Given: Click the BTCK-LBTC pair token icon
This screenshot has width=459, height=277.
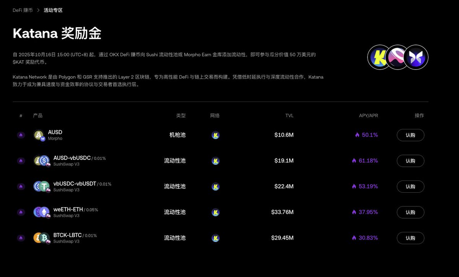Looking at the screenshot, I should point(42,238).
